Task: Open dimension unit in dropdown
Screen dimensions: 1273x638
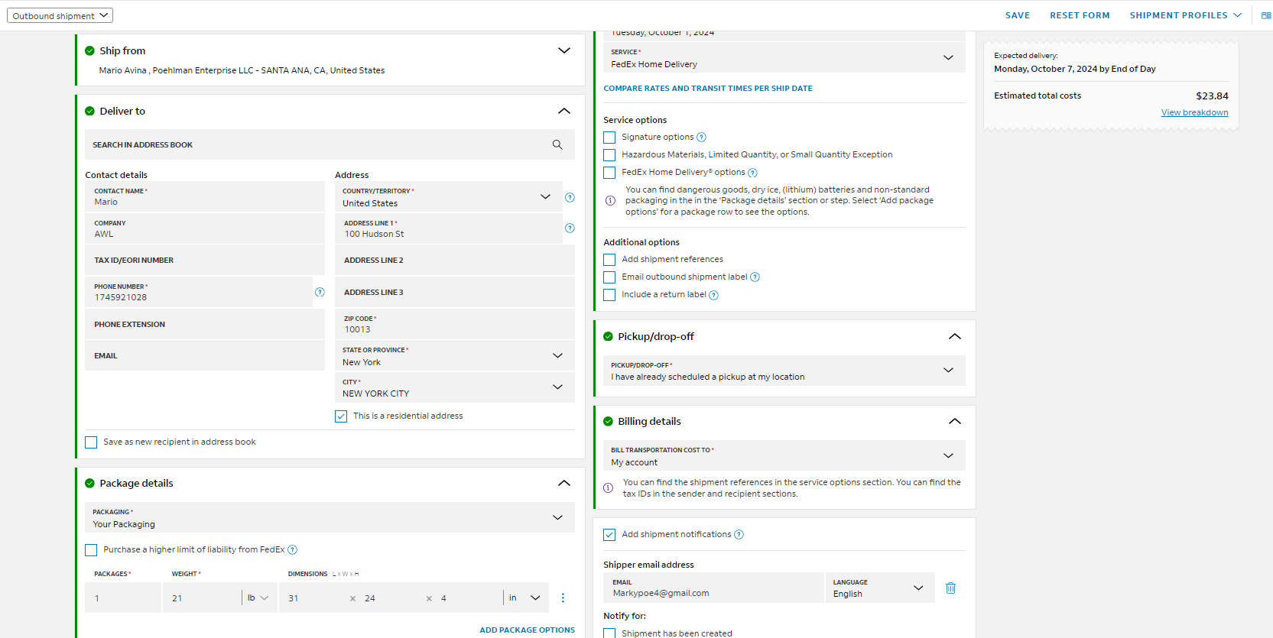Action: 525,598
